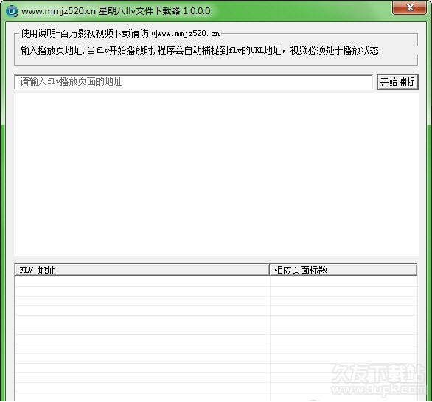The image size is (432, 402).
Task: Select the first cell under 相应页面标题 column
Action: (x=344, y=282)
